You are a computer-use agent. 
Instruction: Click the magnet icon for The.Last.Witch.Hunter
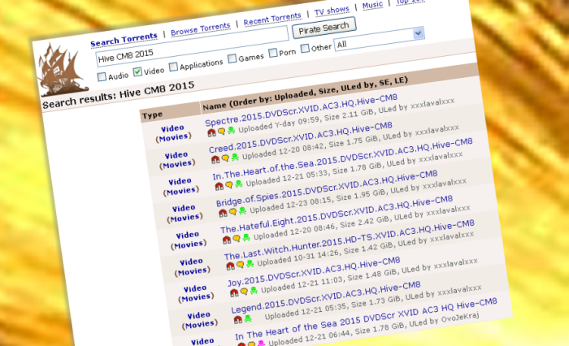click(231, 266)
